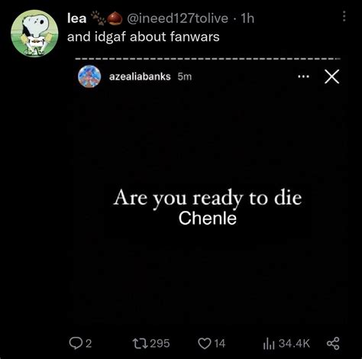Open azealiabanks username link
The image size is (362, 359).
(x=140, y=76)
